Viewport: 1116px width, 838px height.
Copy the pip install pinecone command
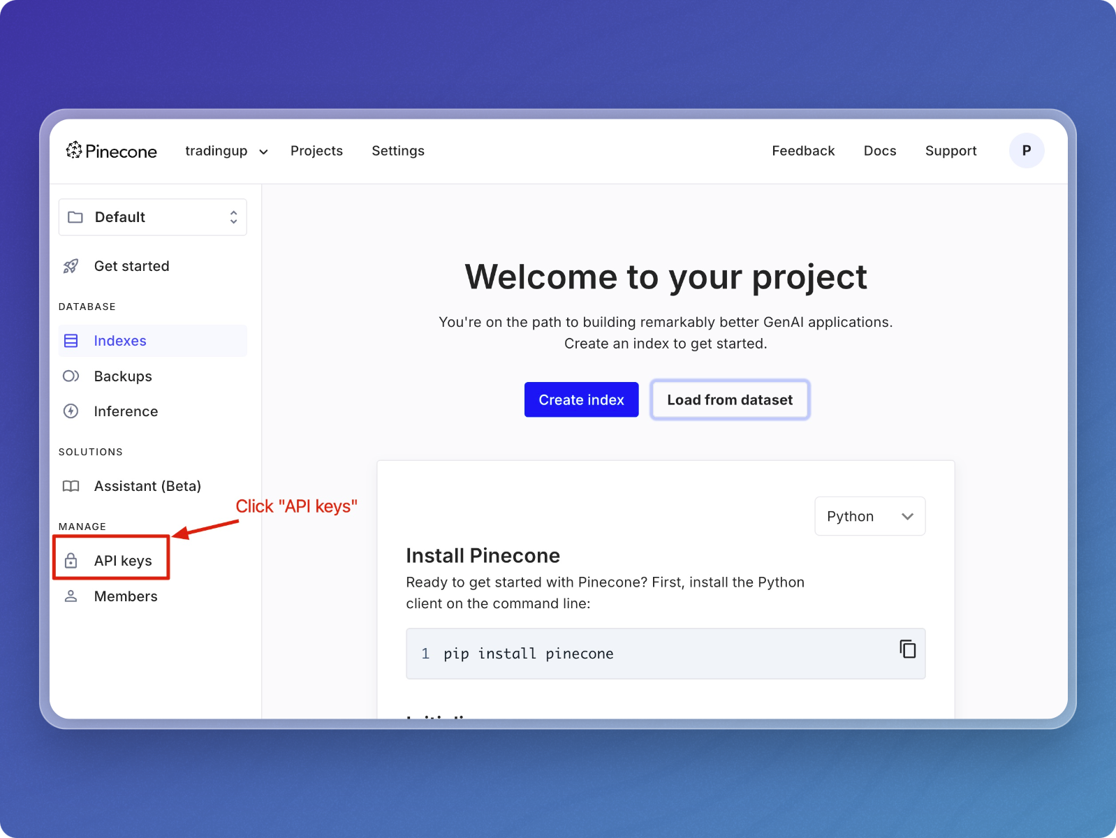coord(907,649)
